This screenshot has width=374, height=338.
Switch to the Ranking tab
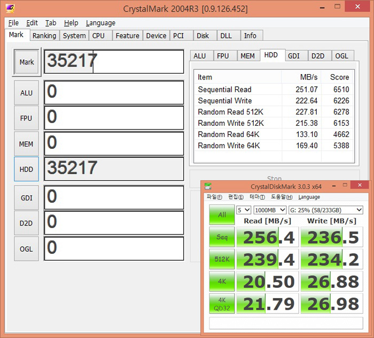tap(44, 36)
